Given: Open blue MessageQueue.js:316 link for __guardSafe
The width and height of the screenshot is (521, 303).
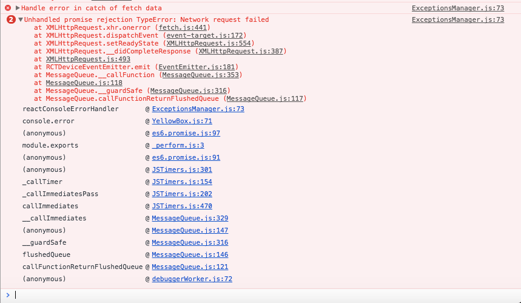Looking at the screenshot, I should [x=190, y=242].
